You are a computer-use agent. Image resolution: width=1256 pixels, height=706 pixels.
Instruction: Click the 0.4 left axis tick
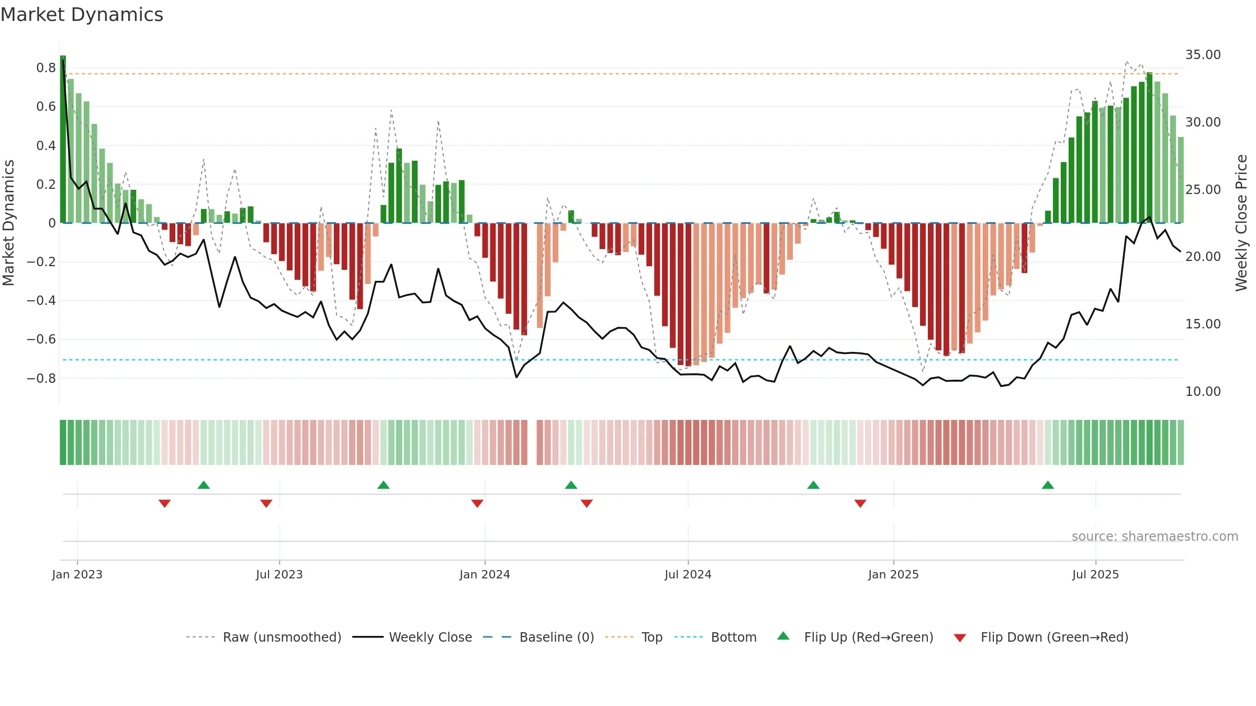46,145
